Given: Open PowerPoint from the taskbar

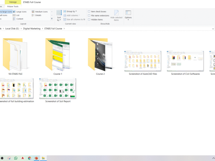Looking at the screenshot, I should 36,158.
